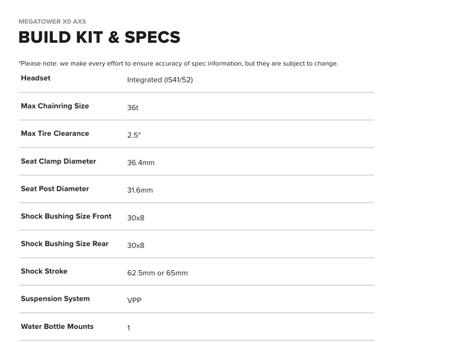Image resolution: width=456 pixels, height=342 pixels.
Task: Select the Water Bottle Mounts label
Action: pyautogui.click(x=57, y=326)
